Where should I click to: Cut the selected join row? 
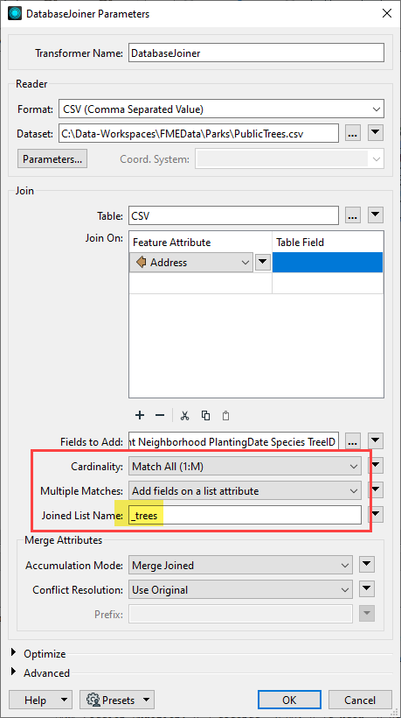click(184, 415)
